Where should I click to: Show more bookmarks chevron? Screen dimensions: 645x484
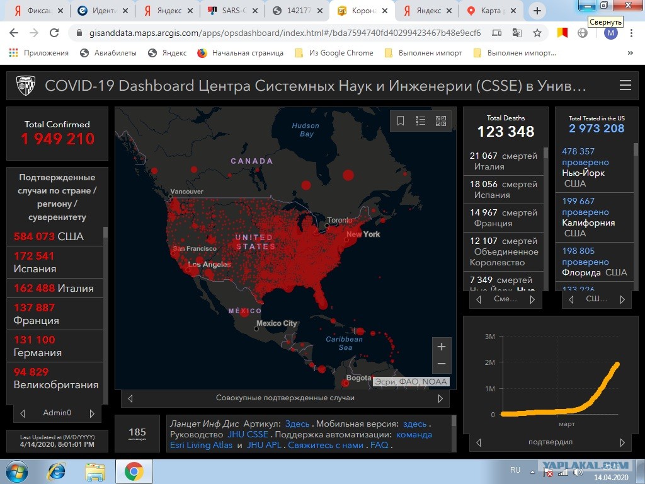click(x=630, y=53)
